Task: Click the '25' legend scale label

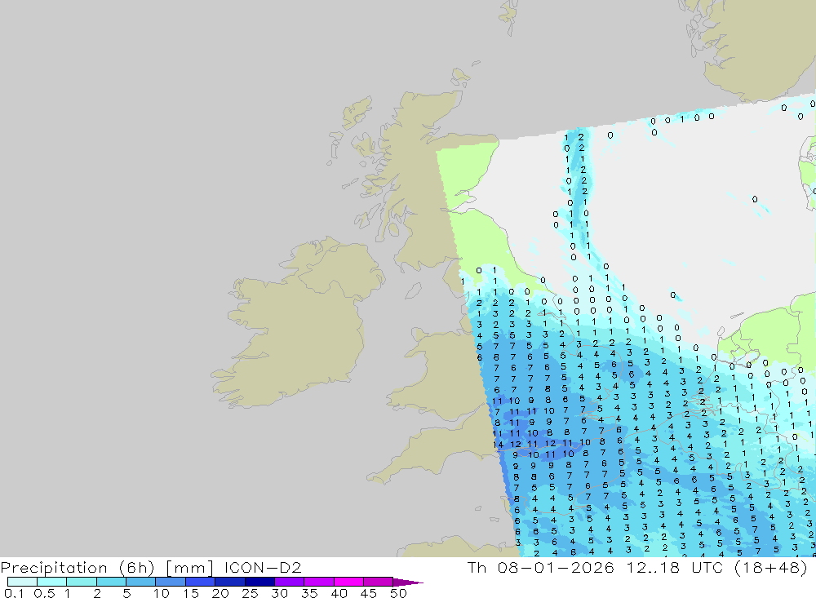Action: [x=250, y=593]
